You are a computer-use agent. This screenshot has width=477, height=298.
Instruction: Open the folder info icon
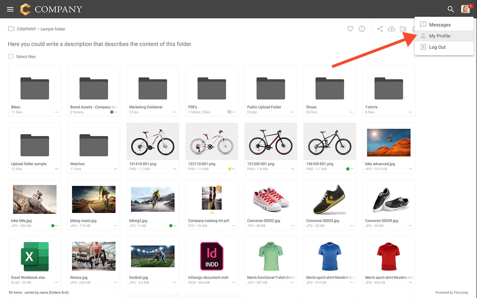click(362, 29)
